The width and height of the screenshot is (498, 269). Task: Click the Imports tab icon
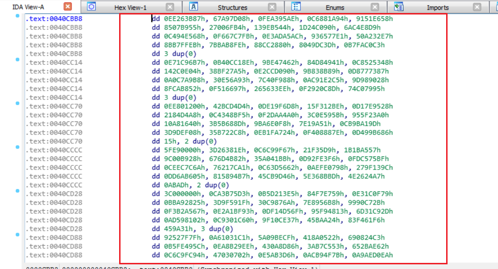pos(398,7)
